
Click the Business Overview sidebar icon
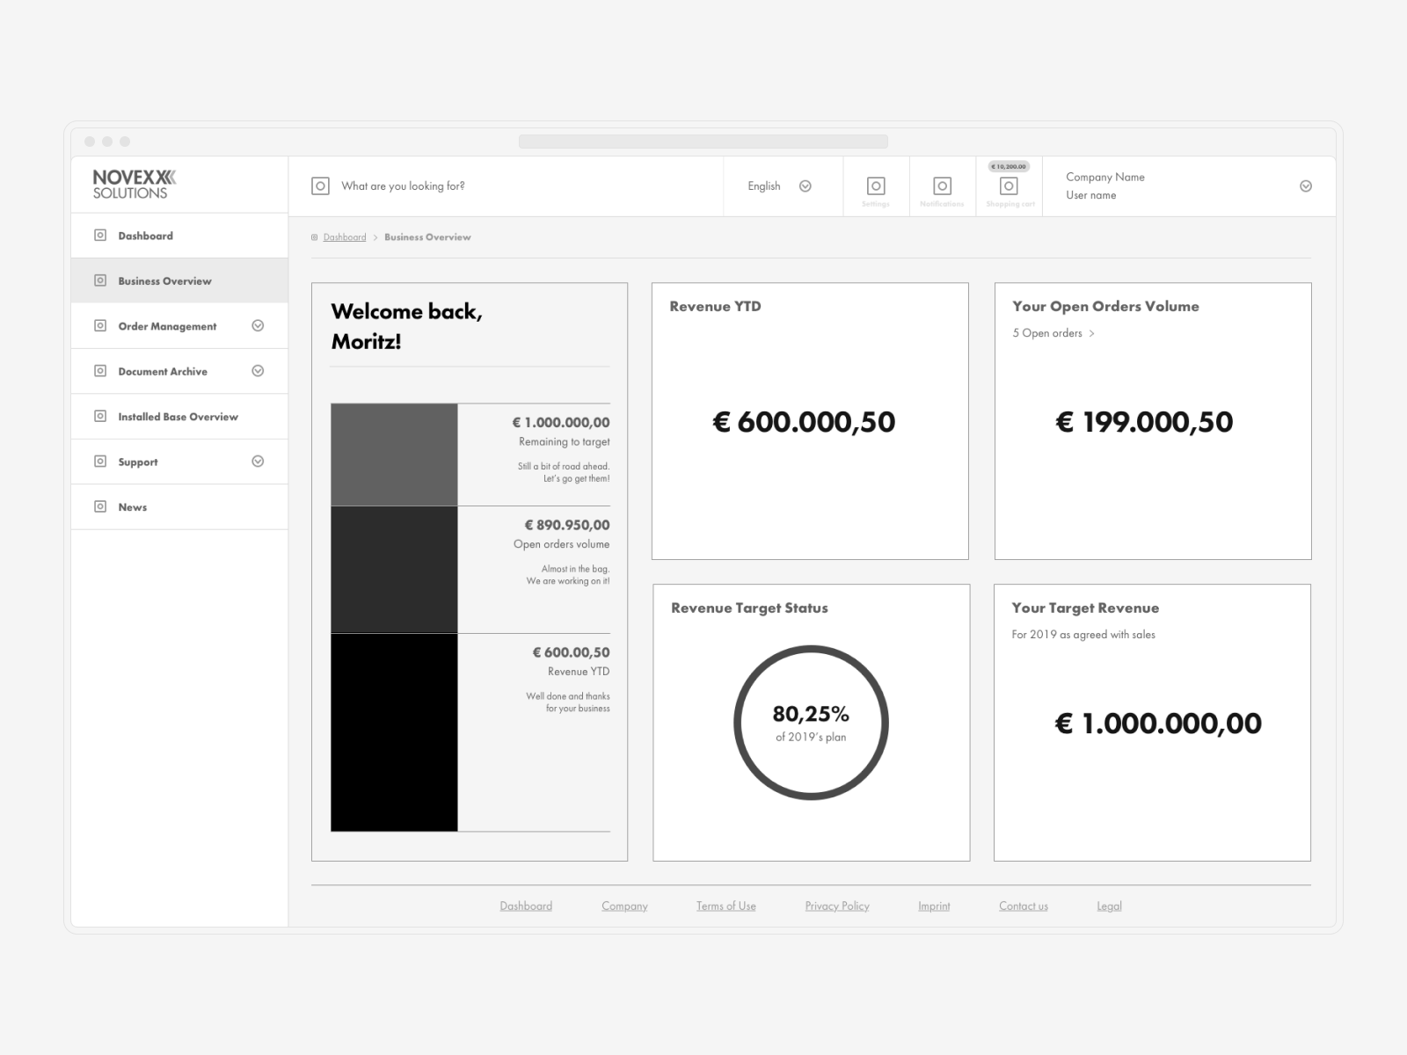point(100,280)
